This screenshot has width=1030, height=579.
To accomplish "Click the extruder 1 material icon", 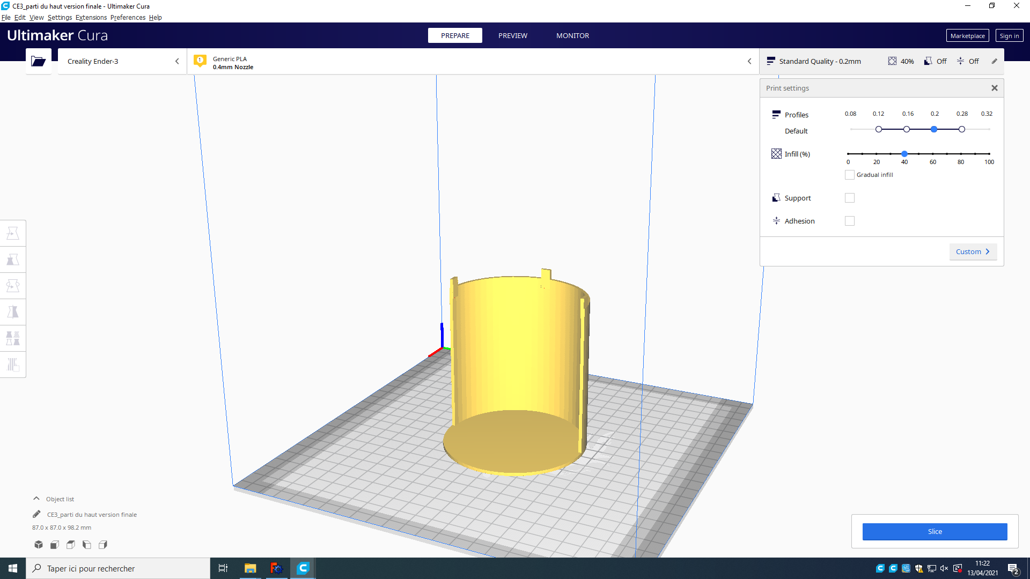I will pos(200,61).
